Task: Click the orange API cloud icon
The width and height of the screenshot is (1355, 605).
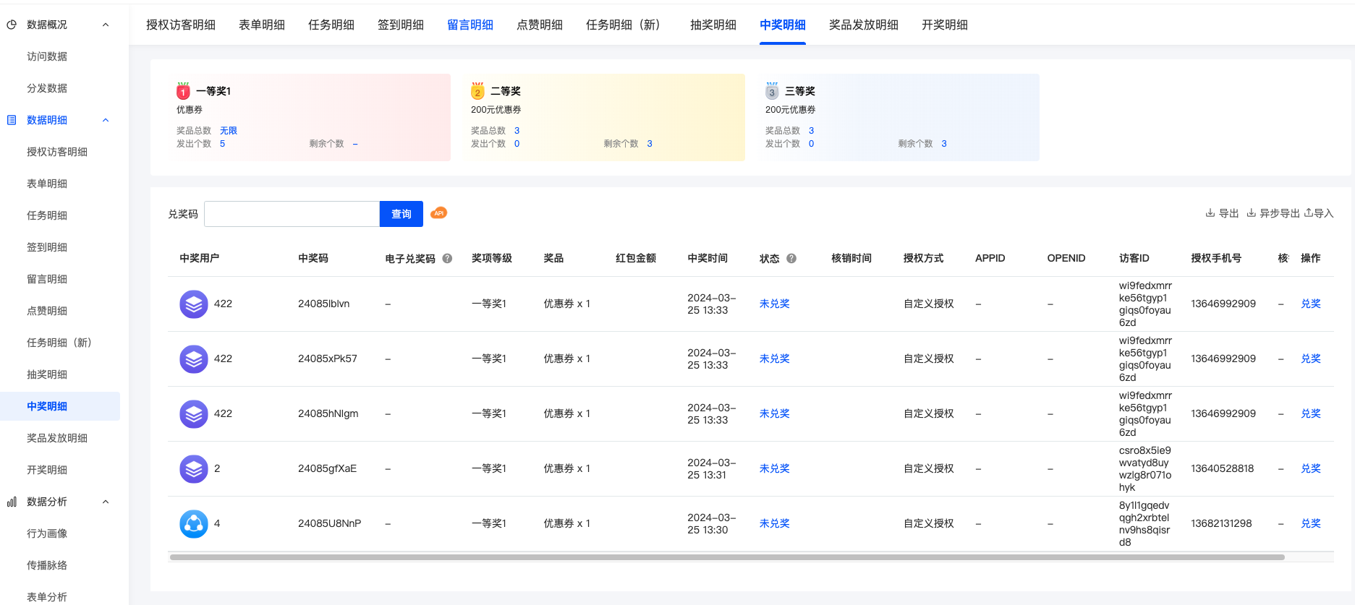Action: coord(438,213)
